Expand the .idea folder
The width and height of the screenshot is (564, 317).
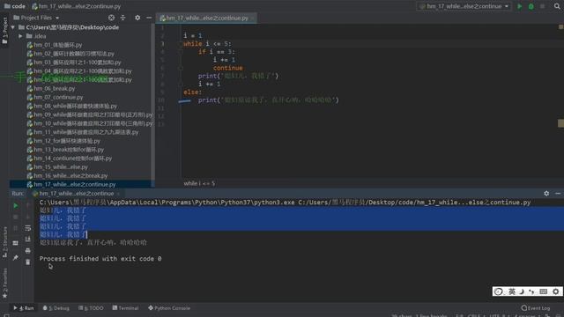pyautogui.click(x=20, y=36)
